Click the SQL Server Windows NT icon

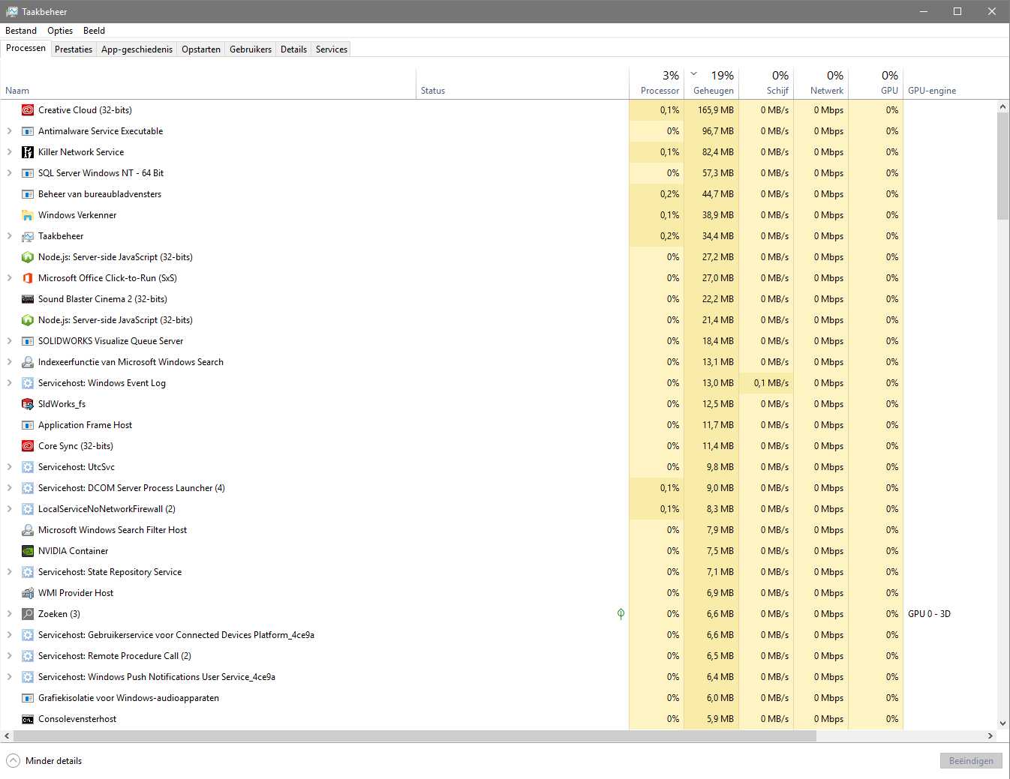point(28,173)
